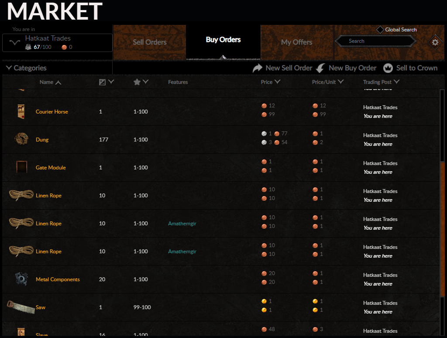Viewport: 447px width, 338px height.
Task: Open the Dung buy order
Action: click(221, 139)
